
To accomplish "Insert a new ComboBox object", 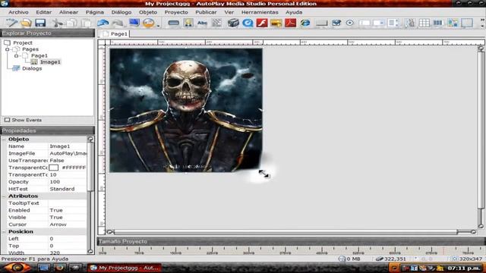I will [379, 23].
